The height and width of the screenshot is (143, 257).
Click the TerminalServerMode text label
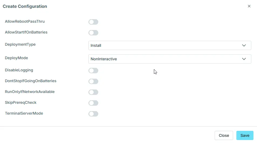coord(24,113)
